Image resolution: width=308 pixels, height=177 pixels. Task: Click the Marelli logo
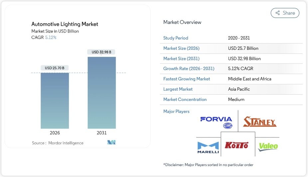click(x=208, y=147)
